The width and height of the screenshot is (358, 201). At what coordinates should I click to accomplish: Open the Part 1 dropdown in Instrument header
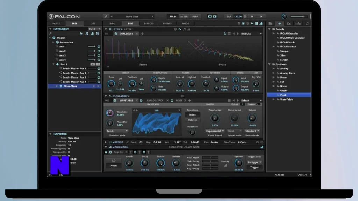tap(94, 29)
